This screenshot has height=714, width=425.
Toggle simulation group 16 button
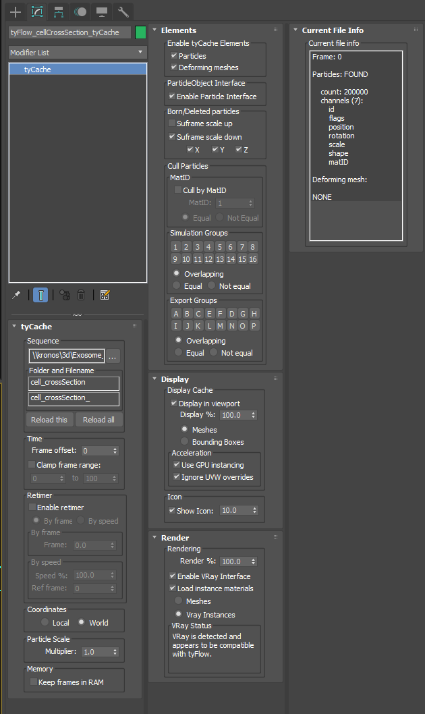(253, 259)
